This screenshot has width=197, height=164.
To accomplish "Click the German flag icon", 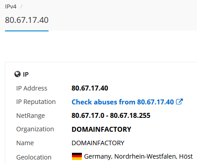I will (x=77, y=156).
